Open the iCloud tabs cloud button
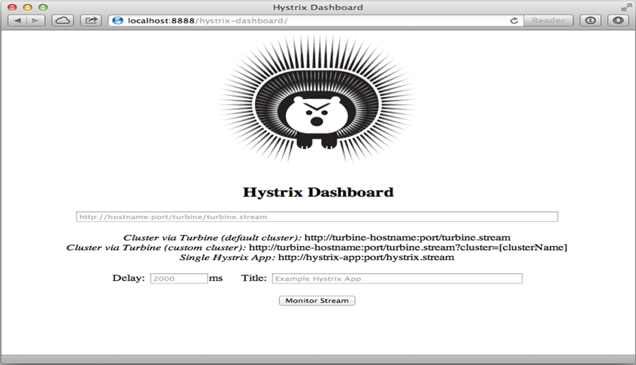 [62, 21]
